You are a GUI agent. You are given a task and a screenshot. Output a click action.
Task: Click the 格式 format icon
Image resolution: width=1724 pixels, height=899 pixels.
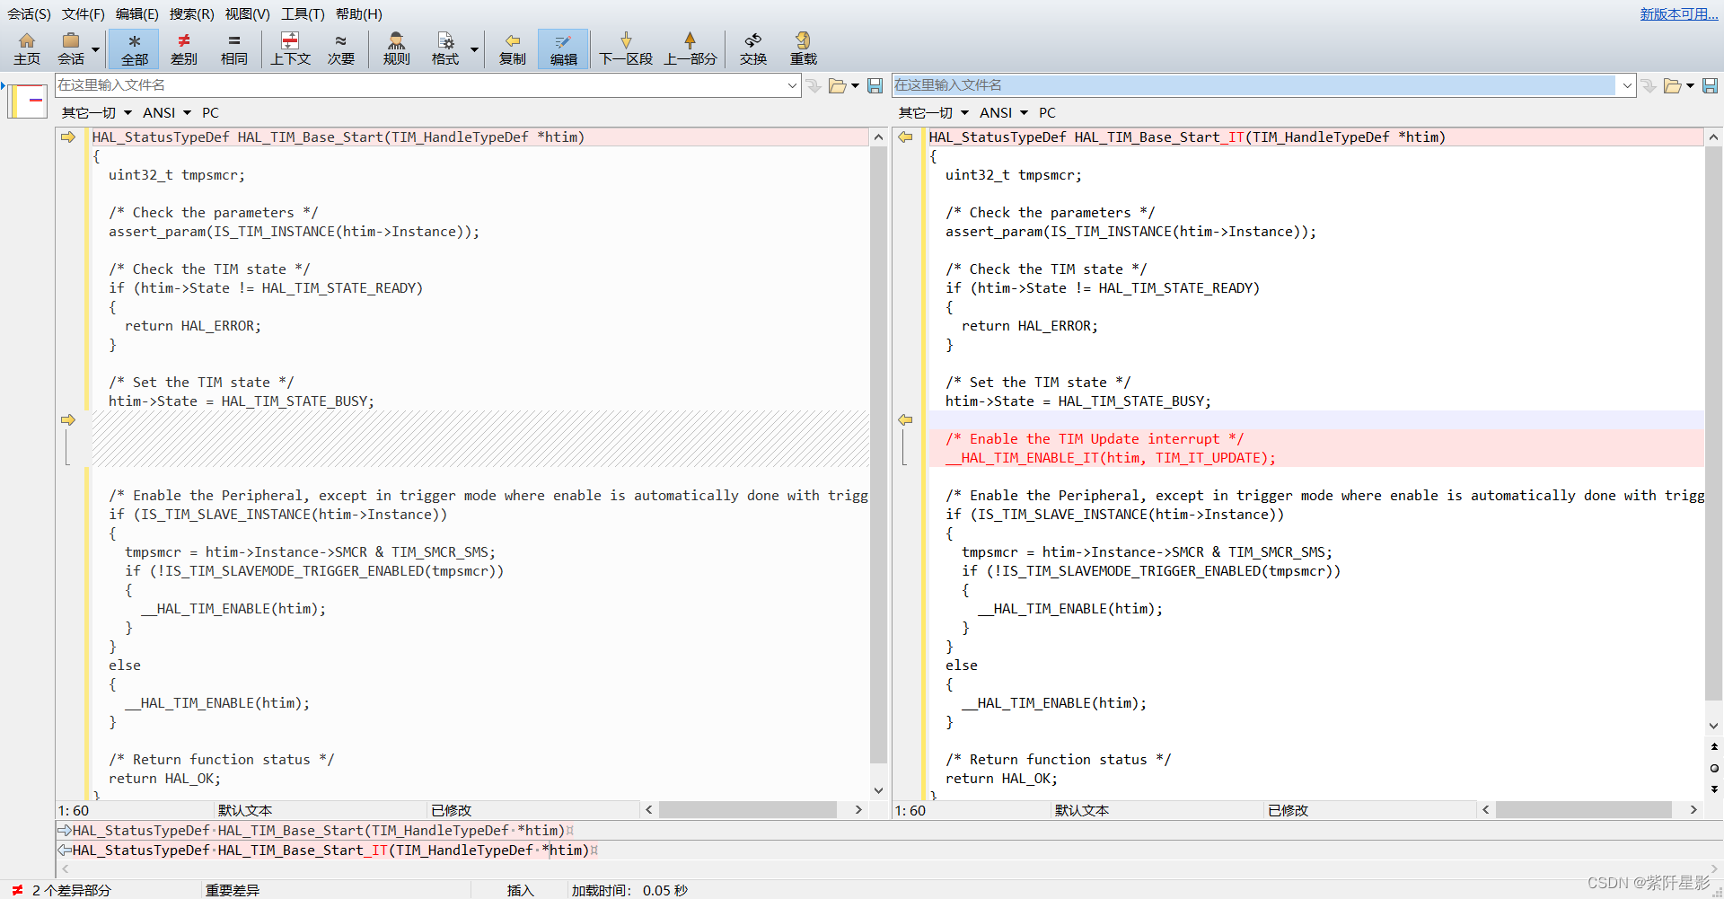pos(444,49)
